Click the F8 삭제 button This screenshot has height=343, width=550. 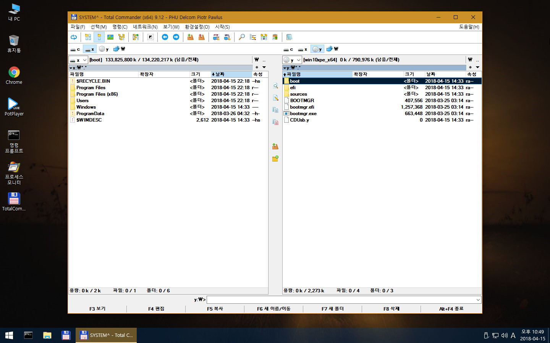pyautogui.click(x=391, y=309)
